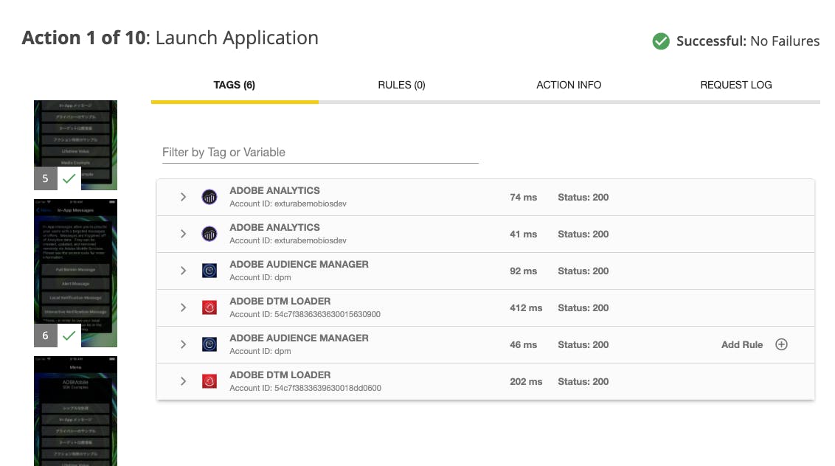
Task: Click Adobe Analytics icon in 41 ms row
Action: [x=209, y=234]
